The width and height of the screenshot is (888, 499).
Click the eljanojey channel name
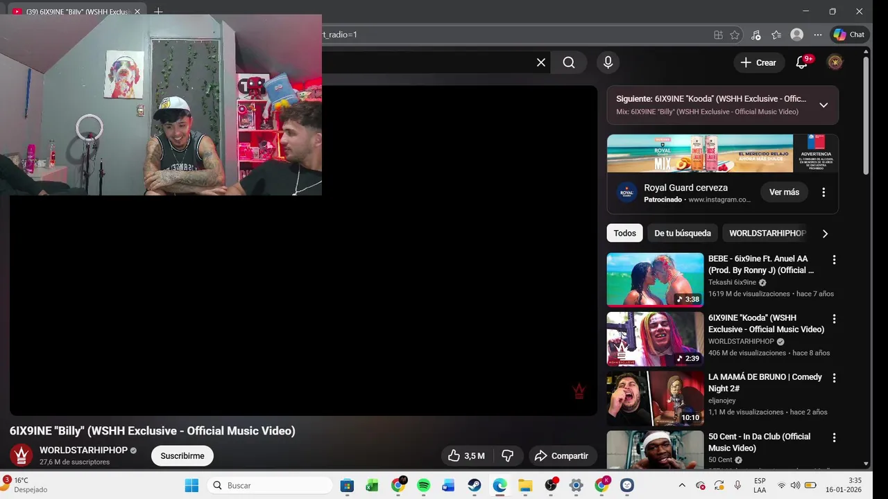721,401
